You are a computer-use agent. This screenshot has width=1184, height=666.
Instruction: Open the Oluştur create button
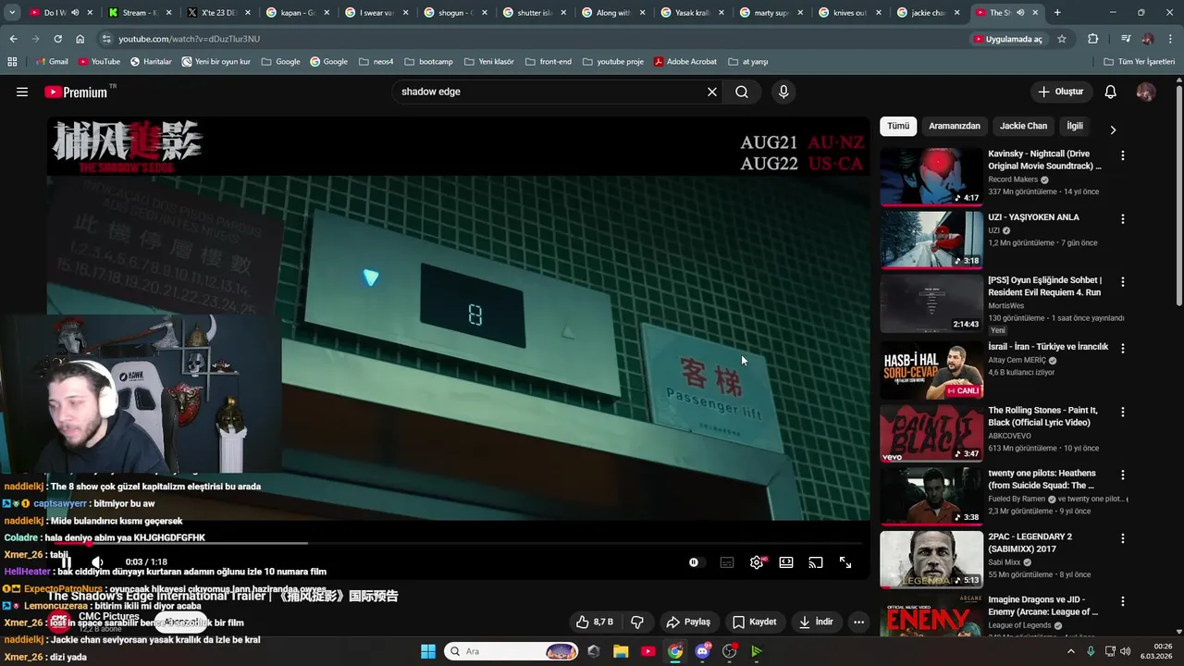[x=1060, y=92]
